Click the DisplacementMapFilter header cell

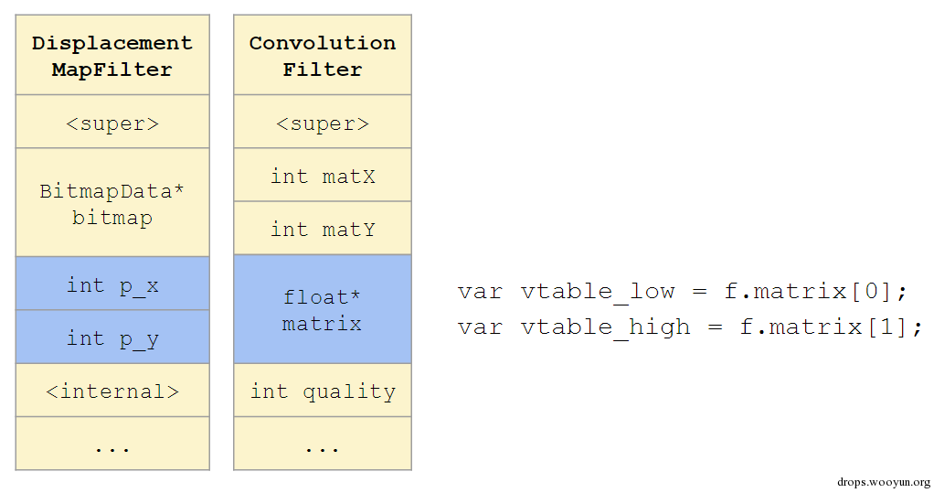pyautogui.click(x=112, y=55)
